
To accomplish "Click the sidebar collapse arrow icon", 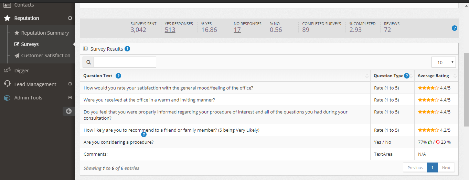I will 69,111.
